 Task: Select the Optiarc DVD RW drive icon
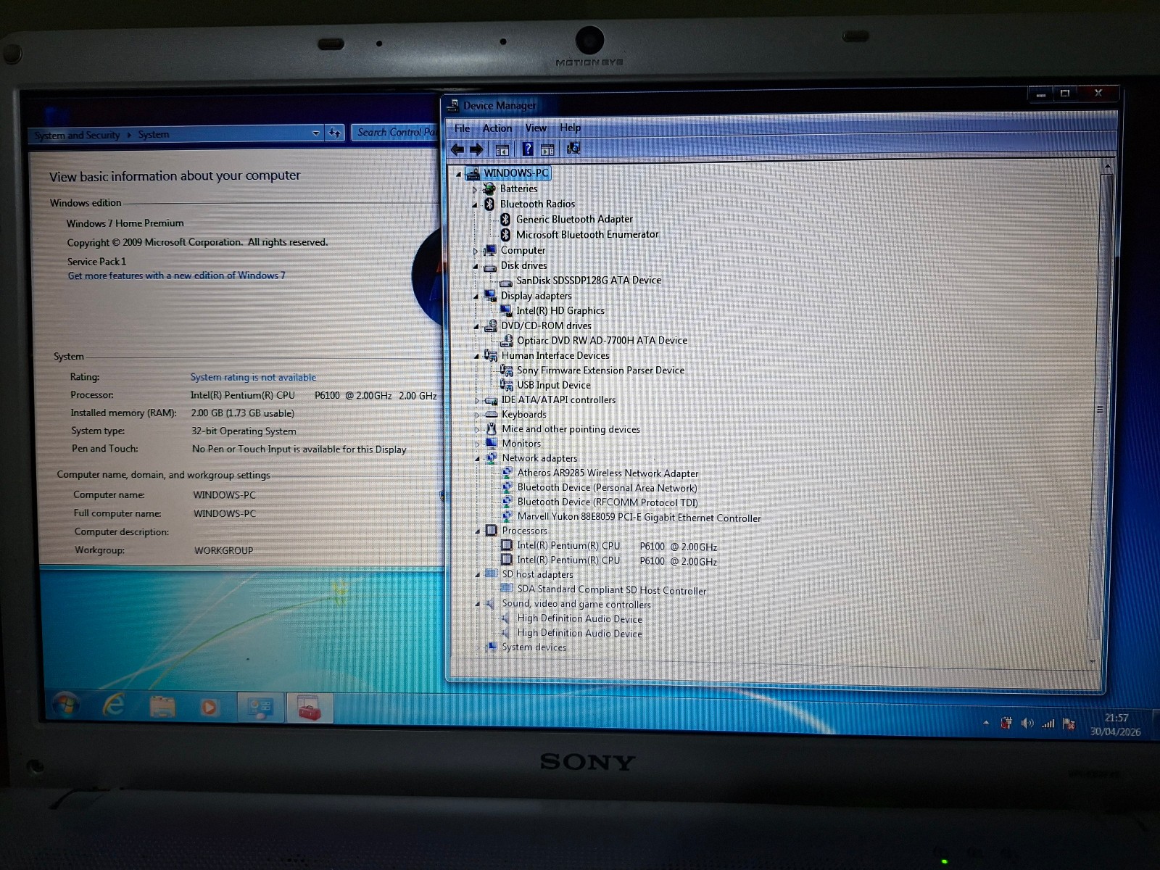507,340
